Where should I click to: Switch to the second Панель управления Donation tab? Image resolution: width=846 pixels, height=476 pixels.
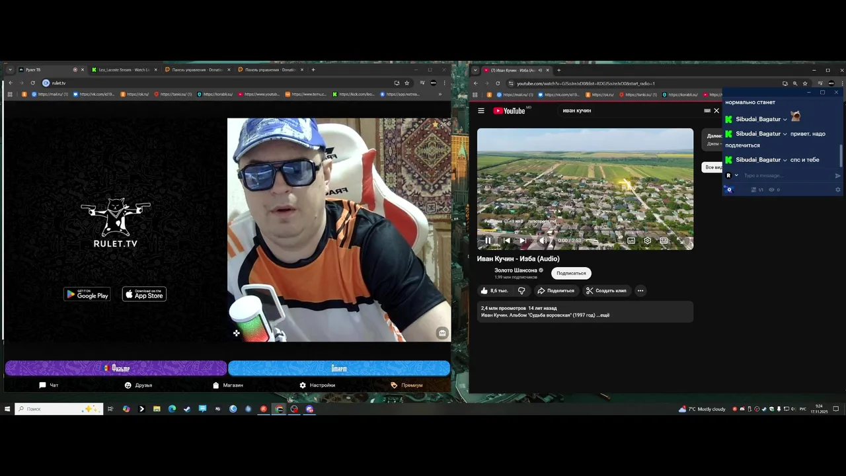(x=270, y=69)
